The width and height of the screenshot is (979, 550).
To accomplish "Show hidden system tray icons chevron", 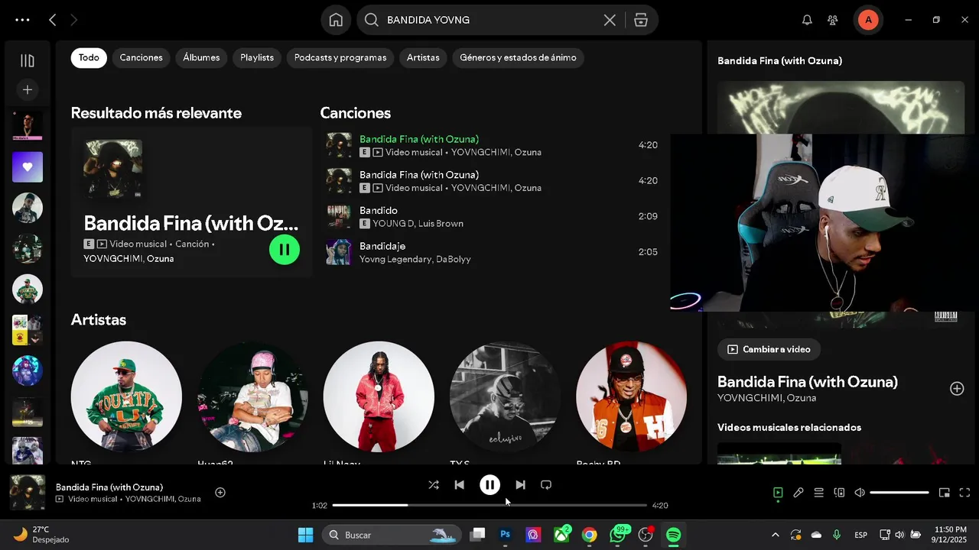I will [775, 535].
